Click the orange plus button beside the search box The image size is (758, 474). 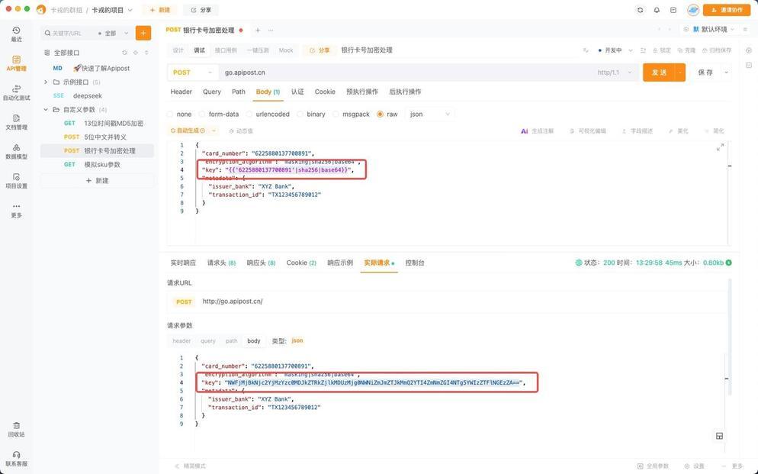pos(143,33)
